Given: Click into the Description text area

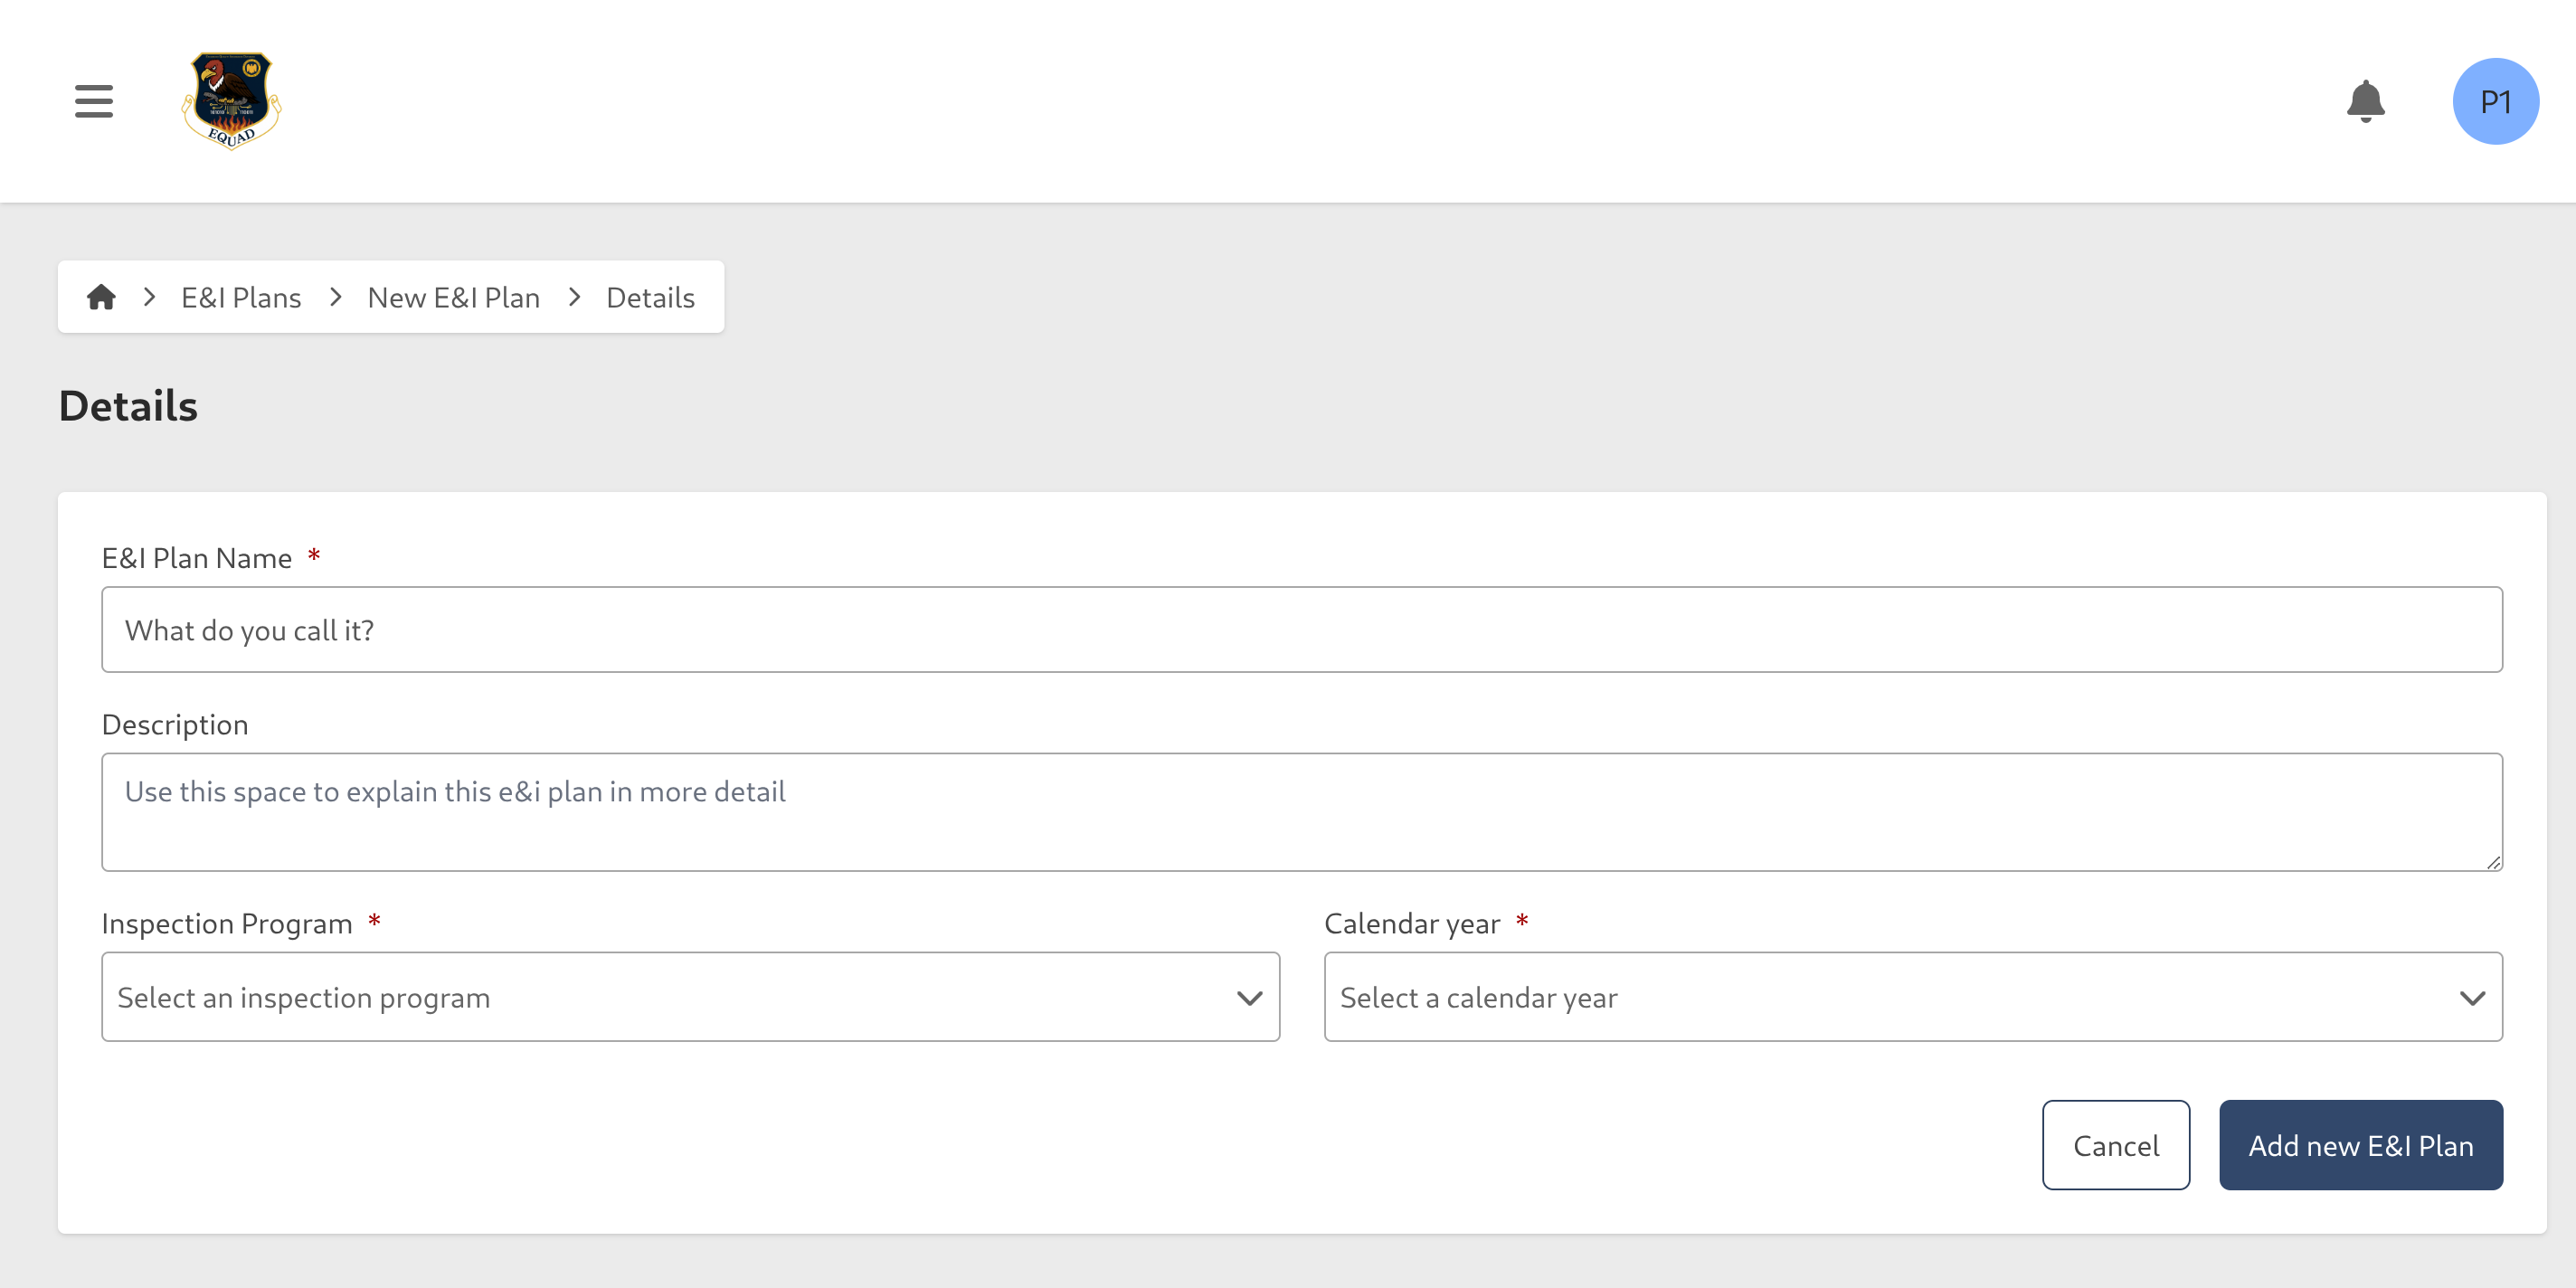Looking at the screenshot, I should [1301, 811].
